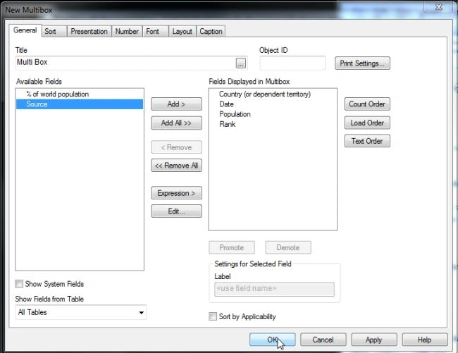
Task: Click the Text Order button
Action: (367, 141)
